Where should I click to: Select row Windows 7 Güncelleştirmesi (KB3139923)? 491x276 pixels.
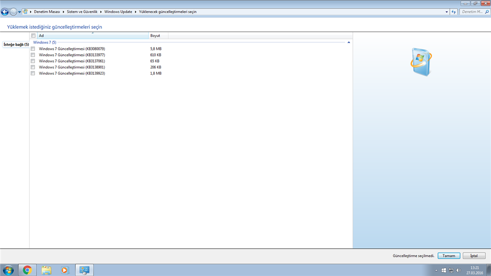click(72, 73)
